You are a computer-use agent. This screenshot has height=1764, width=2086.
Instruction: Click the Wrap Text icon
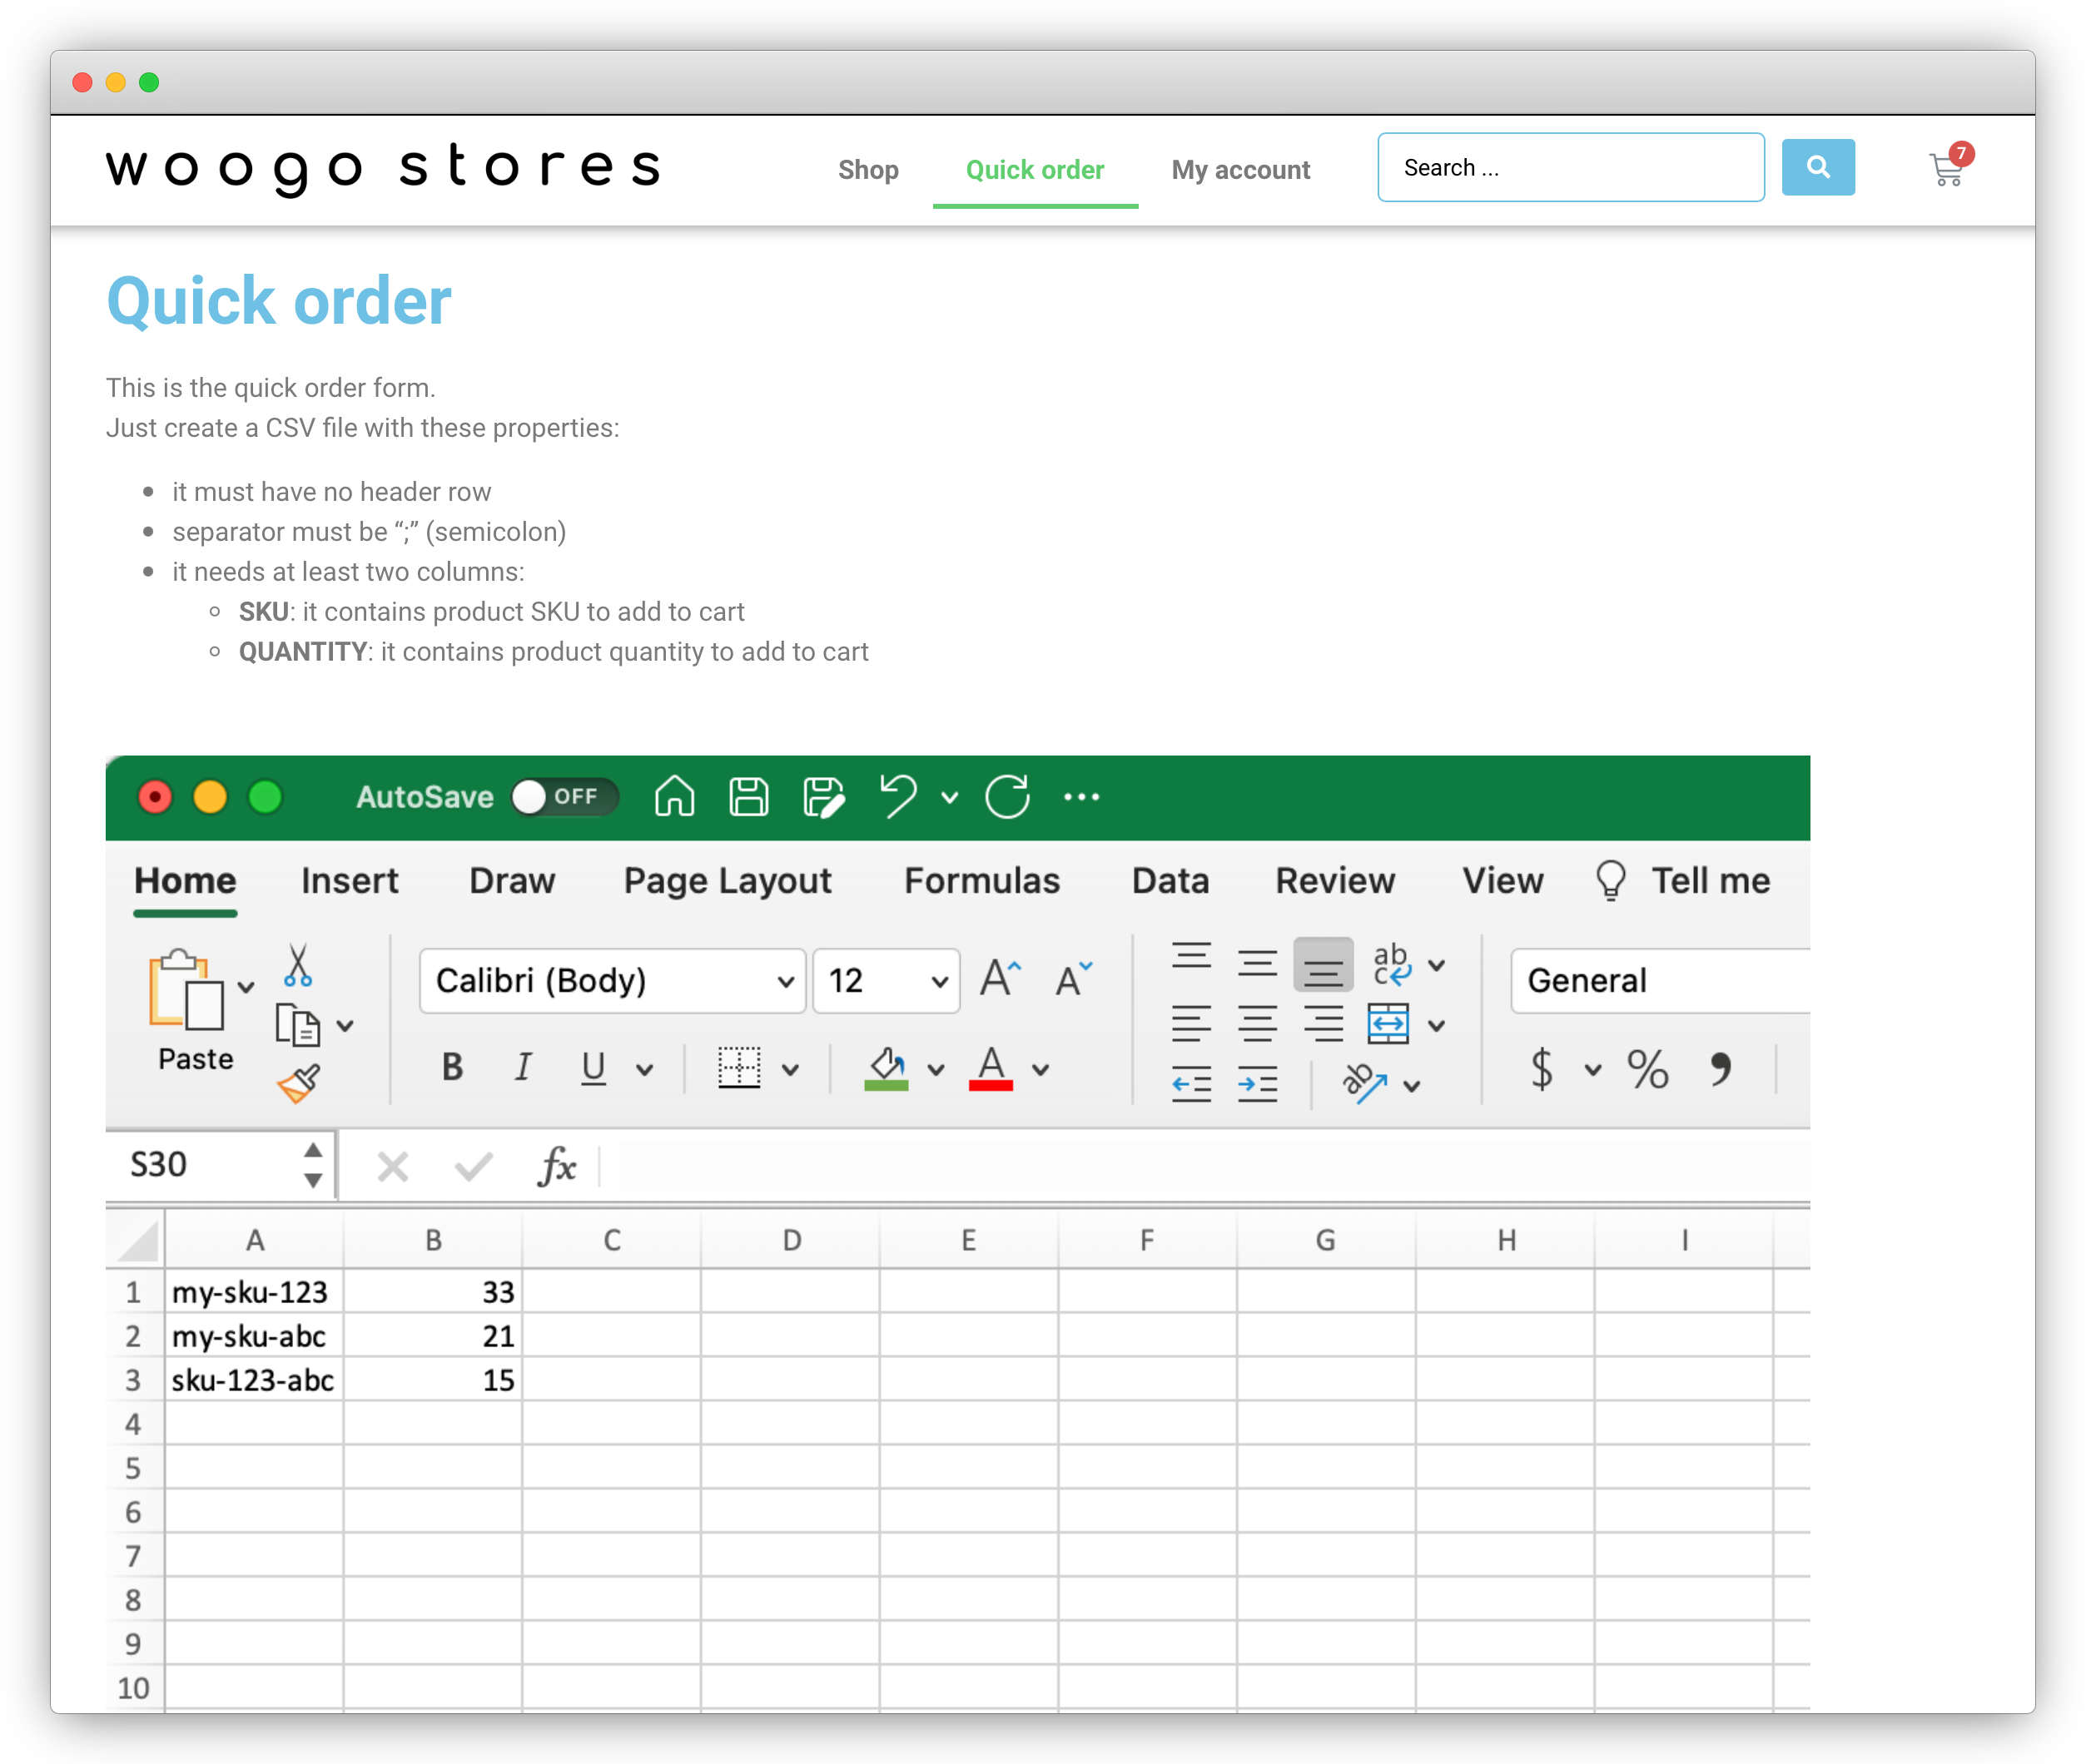1391,964
